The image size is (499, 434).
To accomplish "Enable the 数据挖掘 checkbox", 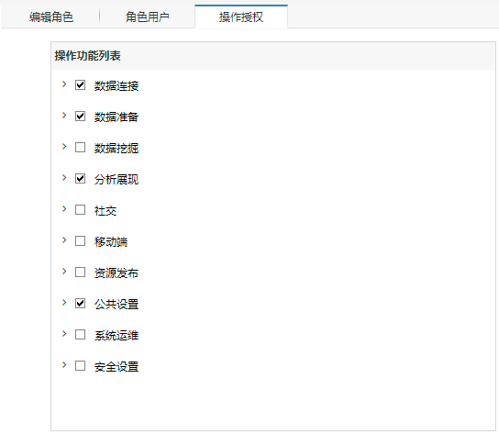I will pyautogui.click(x=80, y=147).
